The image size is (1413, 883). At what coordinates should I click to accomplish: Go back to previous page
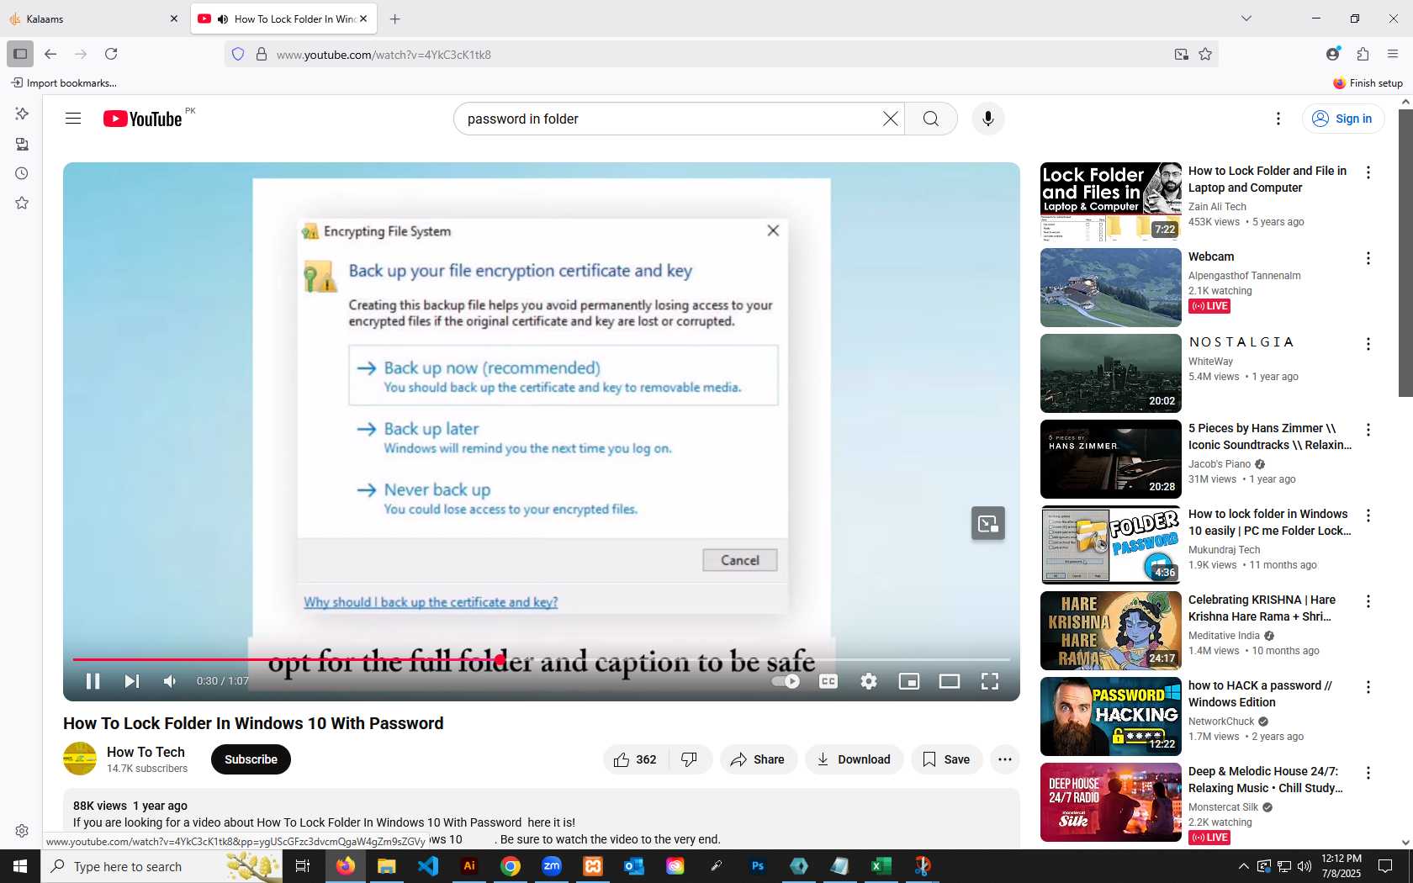tap(50, 54)
